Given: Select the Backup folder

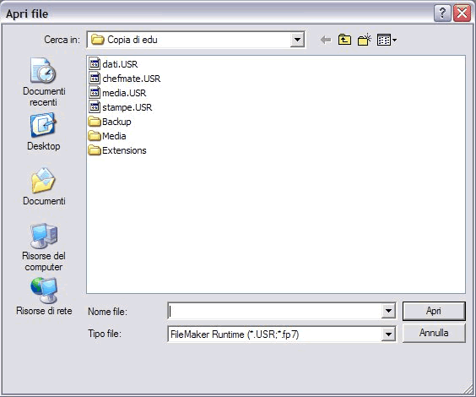Looking at the screenshot, I should (110, 122).
